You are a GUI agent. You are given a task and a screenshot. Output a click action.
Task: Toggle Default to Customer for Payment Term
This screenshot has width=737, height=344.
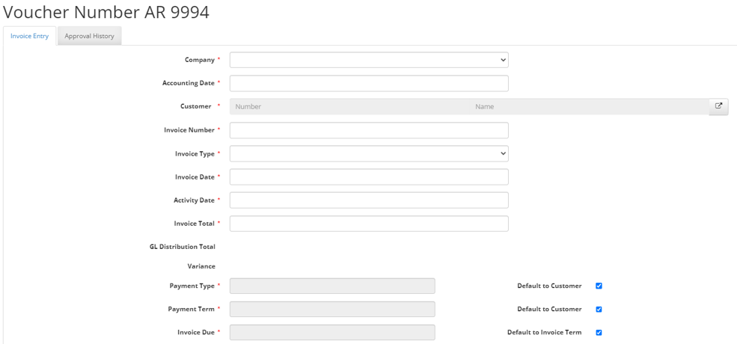tap(599, 309)
